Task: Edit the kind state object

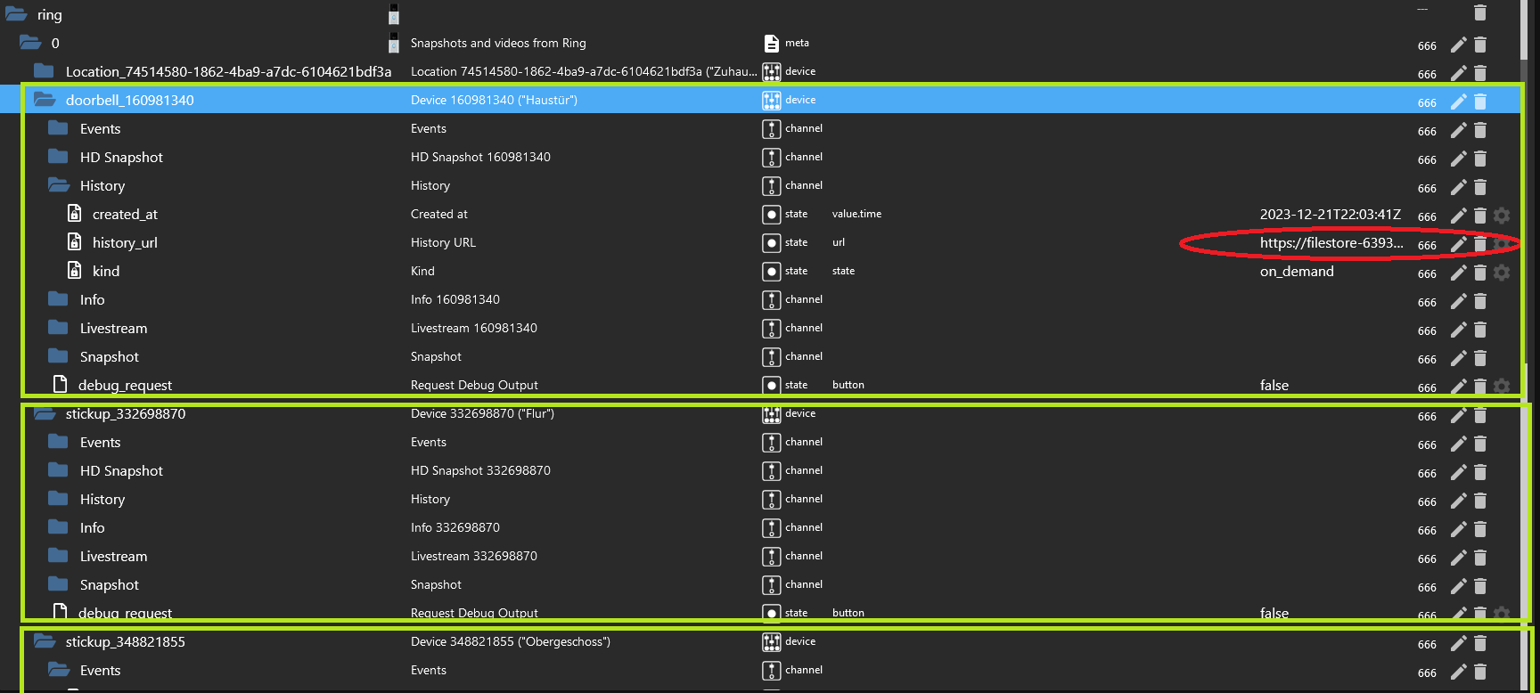Action: pyautogui.click(x=1458, y=273)
